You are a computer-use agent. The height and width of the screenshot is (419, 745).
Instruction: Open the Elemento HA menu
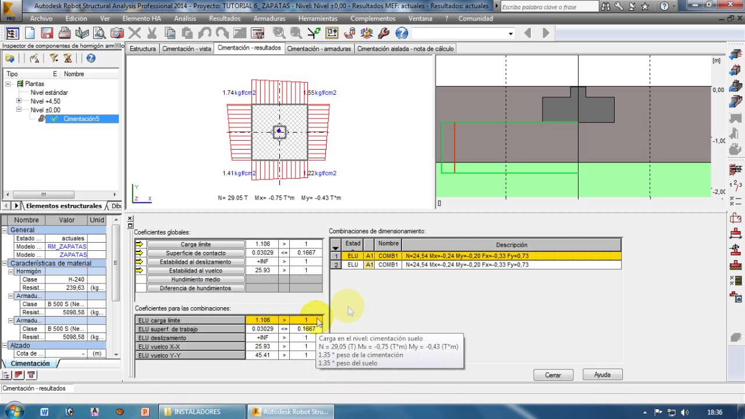point(141,19)
